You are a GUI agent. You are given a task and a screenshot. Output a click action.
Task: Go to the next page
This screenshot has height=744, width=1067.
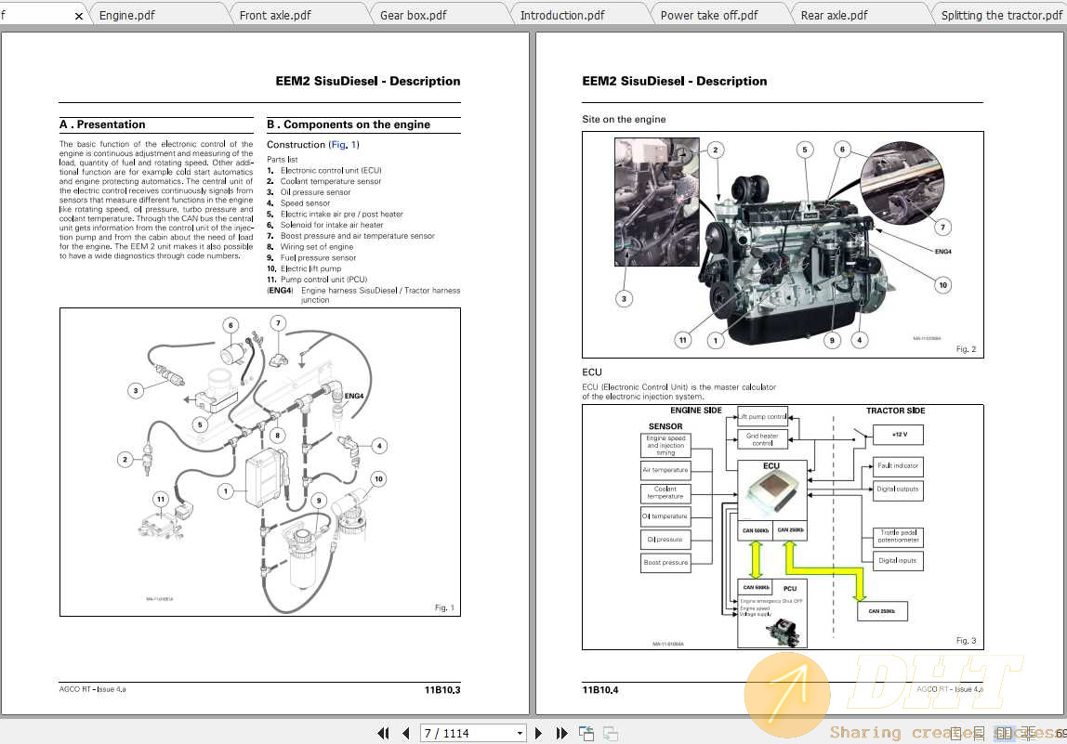(539, 733)
